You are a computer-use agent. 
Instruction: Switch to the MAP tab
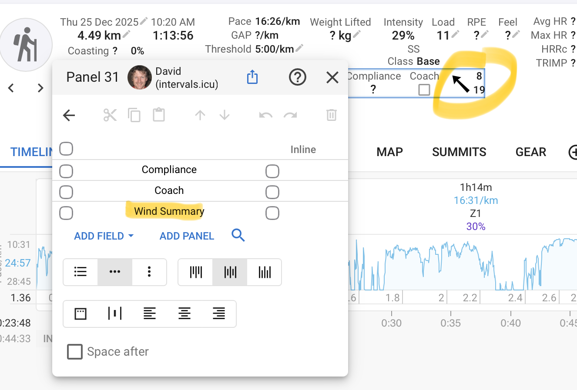(x=389, y=152)
